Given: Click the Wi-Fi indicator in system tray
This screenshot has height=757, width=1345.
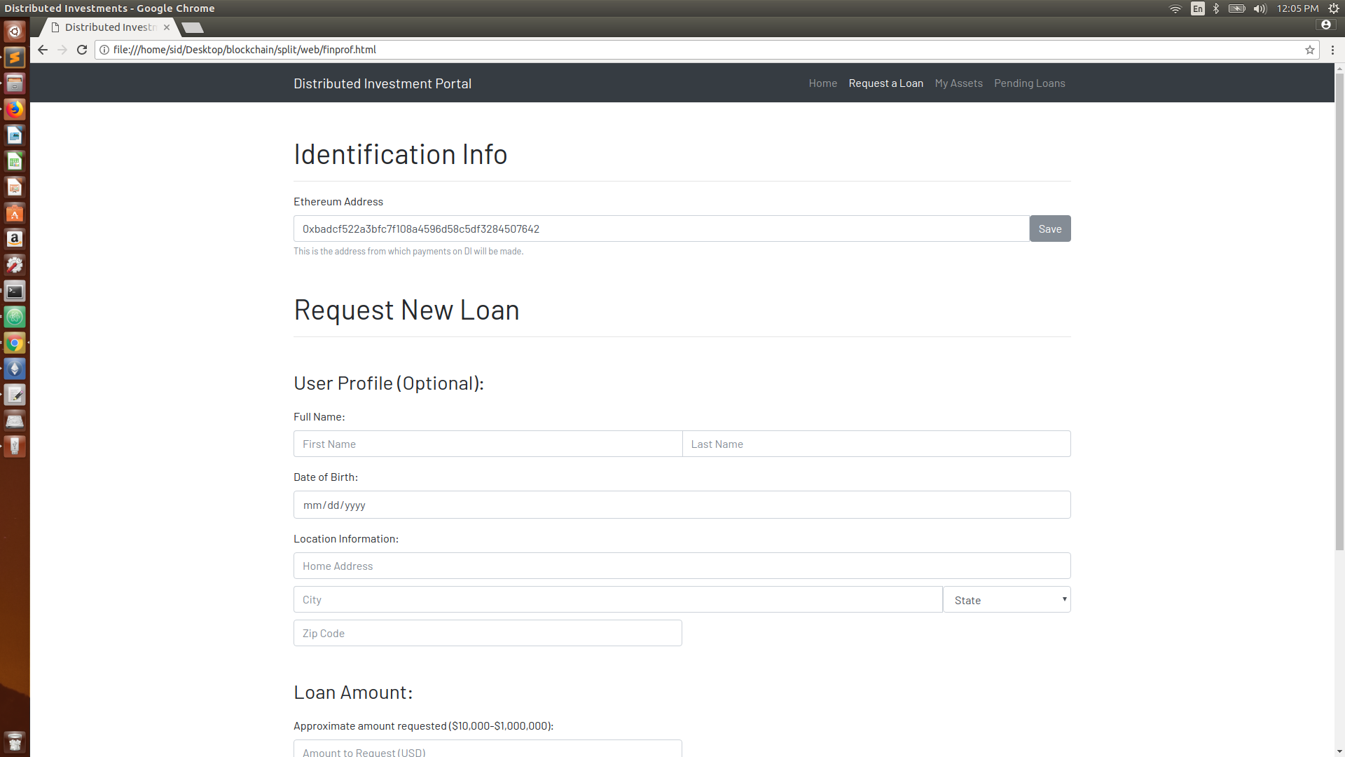Looking at the screenshot, I should point(1175,8).
